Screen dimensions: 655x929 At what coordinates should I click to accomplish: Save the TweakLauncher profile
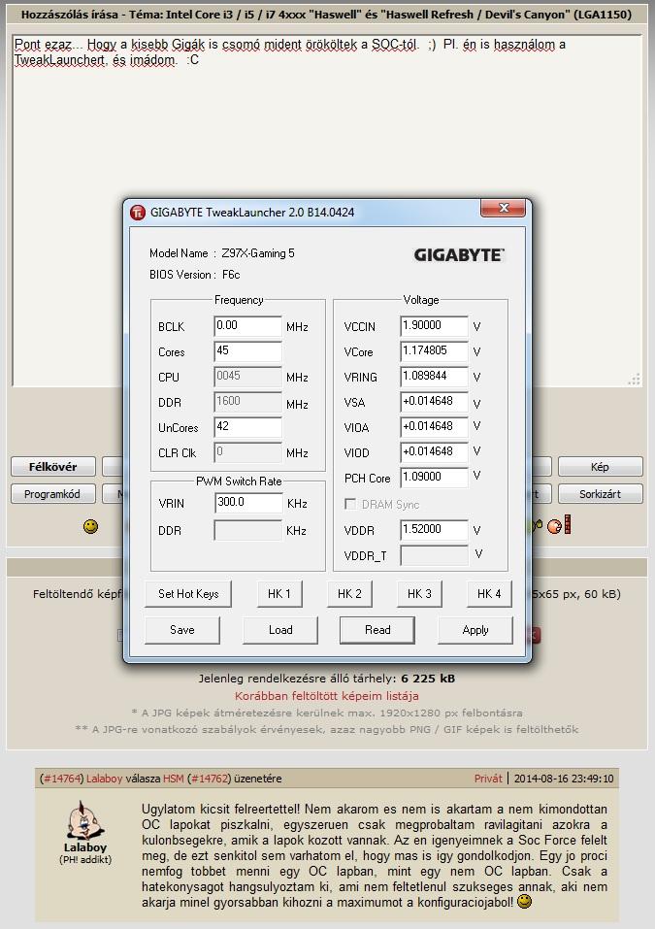tap(182, 630)
